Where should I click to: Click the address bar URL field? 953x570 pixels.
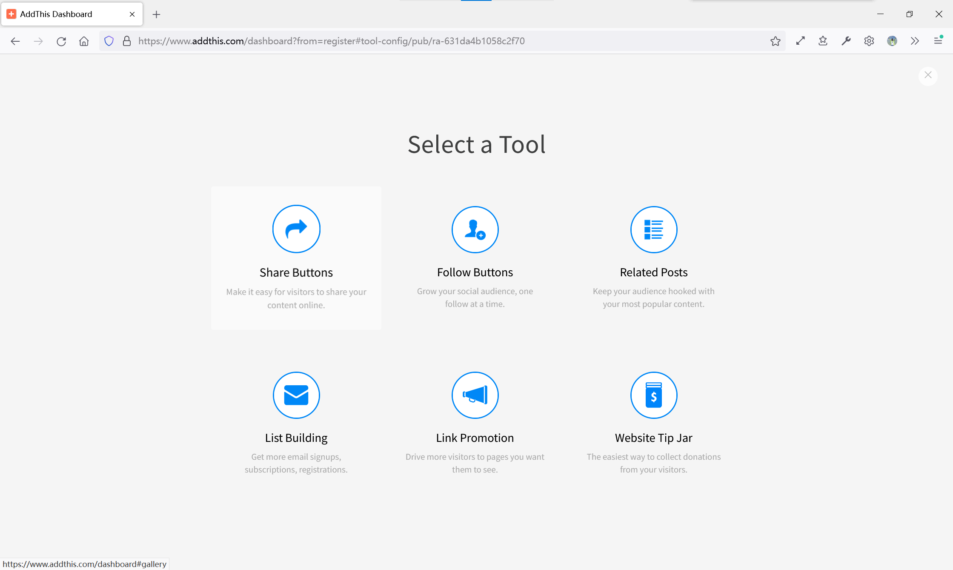tap(426, 41)
